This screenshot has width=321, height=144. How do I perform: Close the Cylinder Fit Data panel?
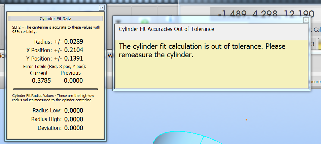tap(102, 8)
